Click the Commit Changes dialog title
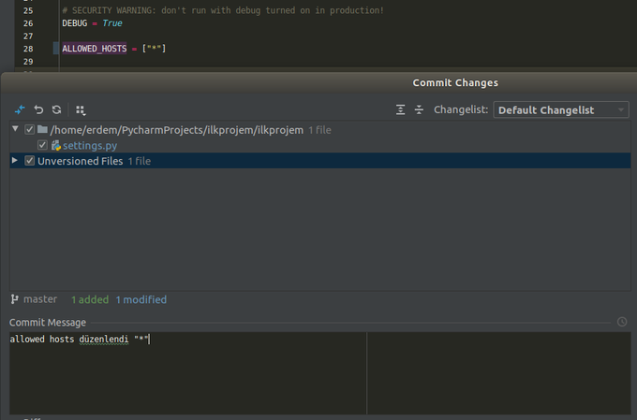Viewport: 637px width, 420px height. (455, 82)
